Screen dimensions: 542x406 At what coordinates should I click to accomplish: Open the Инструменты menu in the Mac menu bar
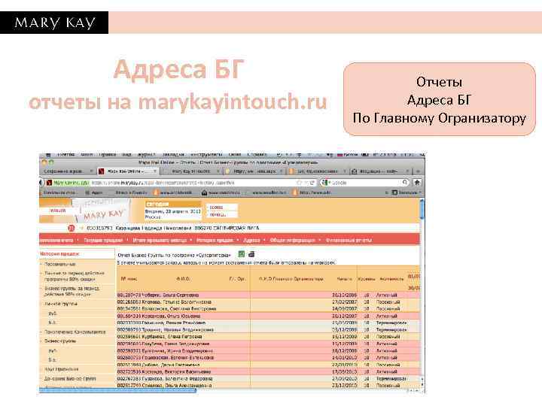[206, 155]
